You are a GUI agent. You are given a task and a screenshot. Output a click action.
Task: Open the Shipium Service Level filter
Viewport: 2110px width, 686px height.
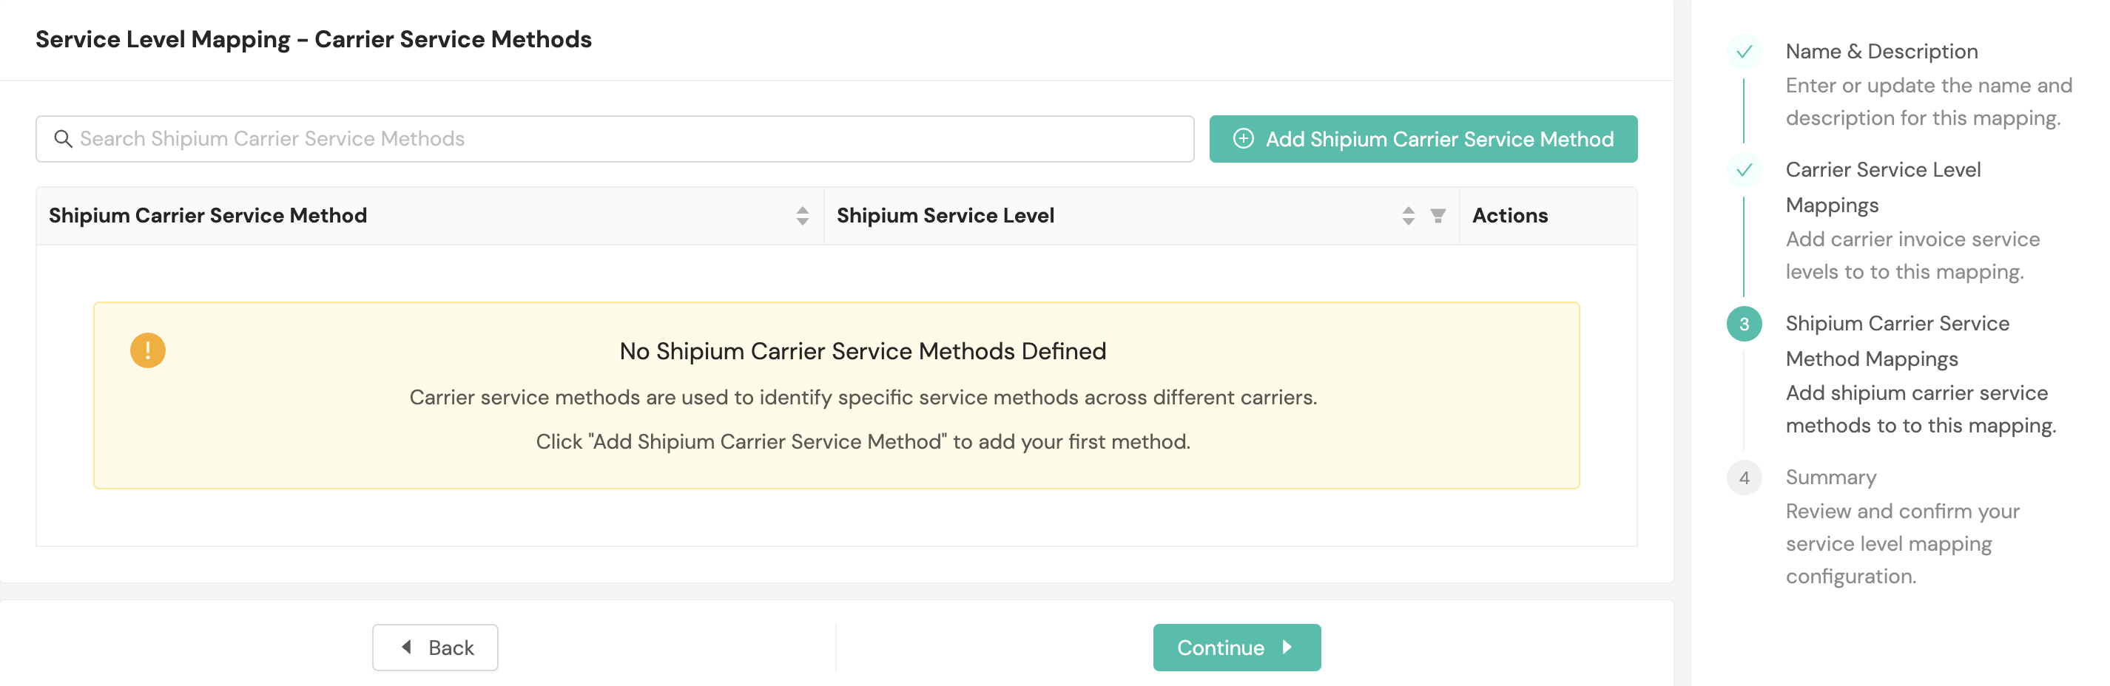[1437, 215]
